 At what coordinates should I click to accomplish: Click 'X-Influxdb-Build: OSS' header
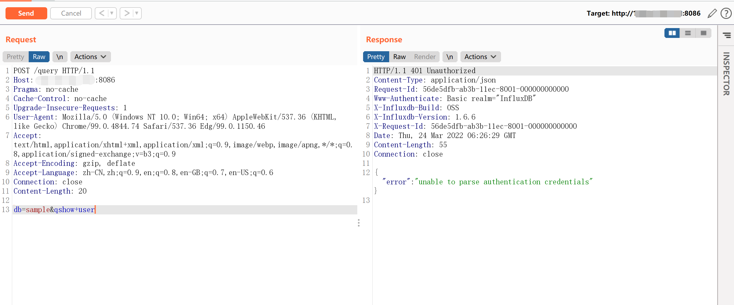(x=416, y=108)
